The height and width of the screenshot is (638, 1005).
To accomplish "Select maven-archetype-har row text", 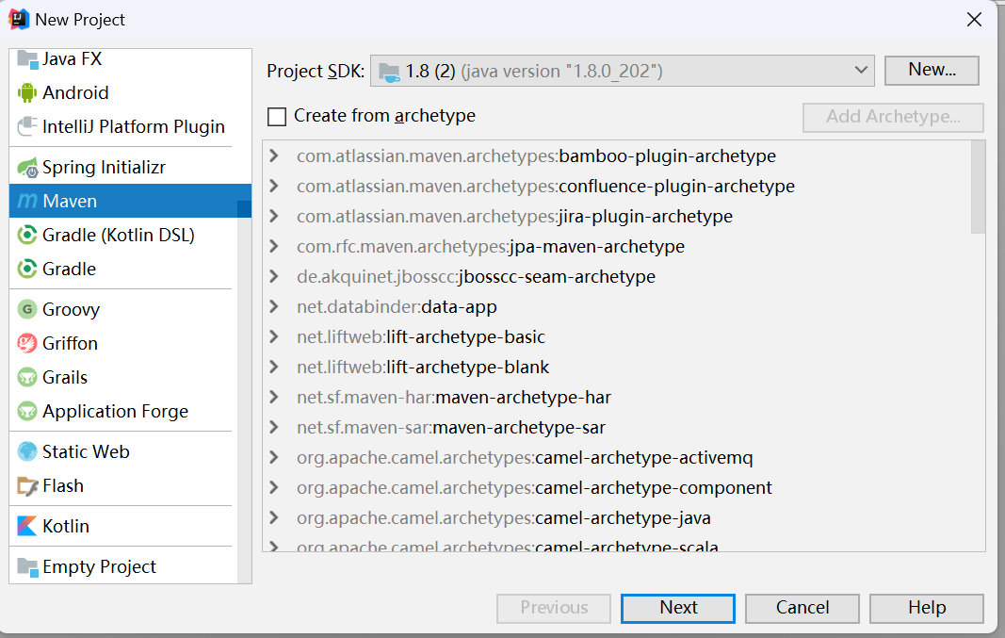I will (x=454, y=397).
